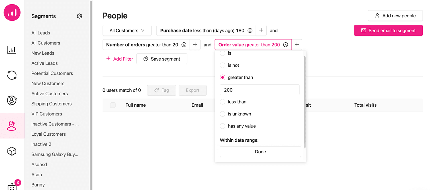Select the 'less than' radio option
The height and width of the screenshot is (190, 433).
click(x=222, y=102)
